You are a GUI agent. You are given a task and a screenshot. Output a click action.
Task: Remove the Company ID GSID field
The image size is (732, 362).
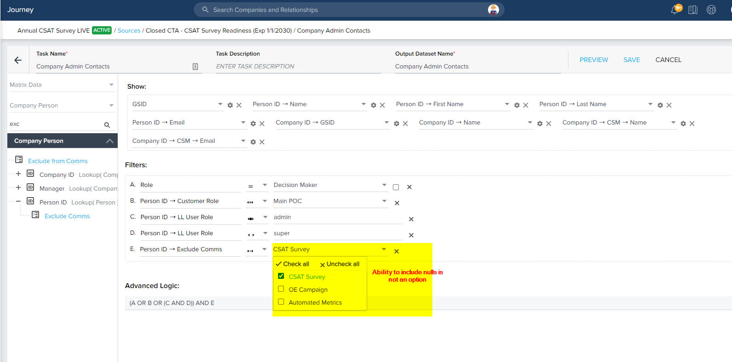pyautogui.click(x=405, y=124)
